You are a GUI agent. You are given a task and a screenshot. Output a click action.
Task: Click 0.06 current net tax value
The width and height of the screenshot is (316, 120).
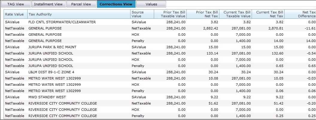279,91
